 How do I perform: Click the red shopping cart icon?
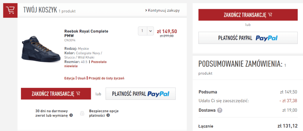10,10
